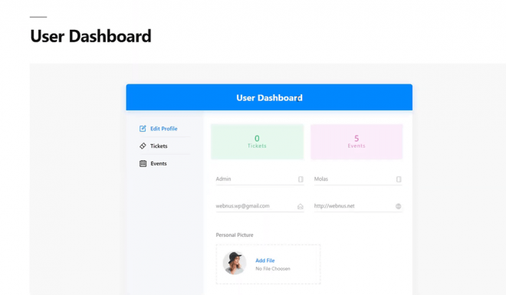Open the Edit Profile menu item
Image resolution: width=506 pixels, height=295 pixels.
tap(164, 129)
